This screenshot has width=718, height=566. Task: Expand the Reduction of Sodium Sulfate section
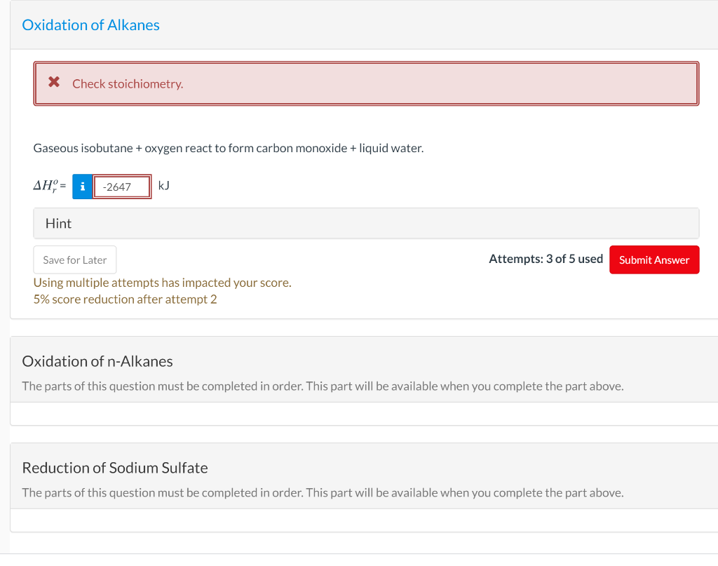point(115,468)
